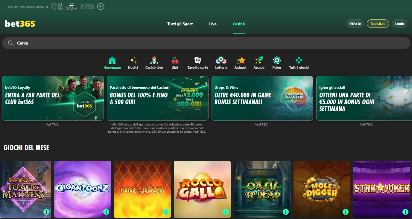Open game info on Tome of Madness
This screenshot has width=412, height=219.
(x=46, y=212)
